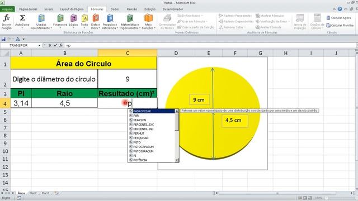Click Definir Nome button
This screenshot has width=358, height=201.
190,16
